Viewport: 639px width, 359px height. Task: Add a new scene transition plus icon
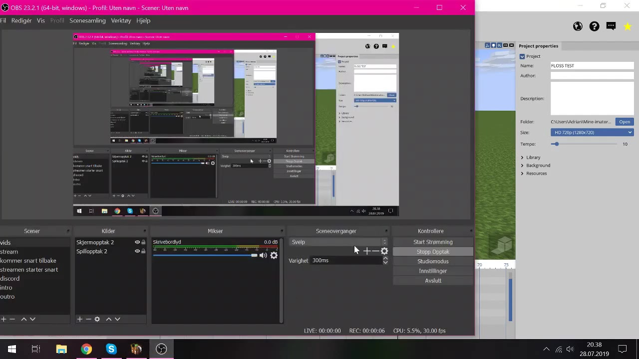(367, 251)
